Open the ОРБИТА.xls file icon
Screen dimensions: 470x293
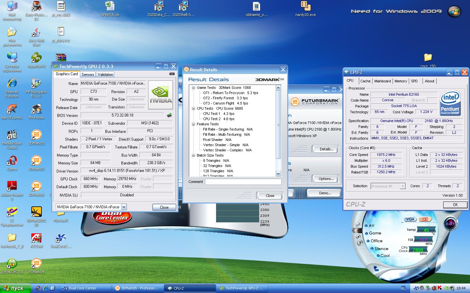tap(110, 9)
